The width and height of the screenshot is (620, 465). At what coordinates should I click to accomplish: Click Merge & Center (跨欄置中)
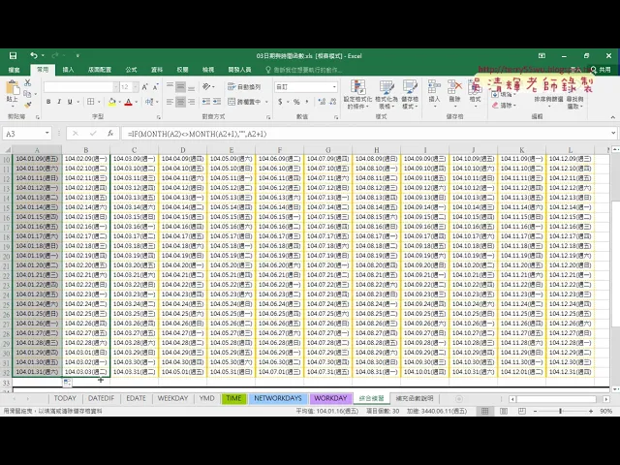(x=244, y=102)
